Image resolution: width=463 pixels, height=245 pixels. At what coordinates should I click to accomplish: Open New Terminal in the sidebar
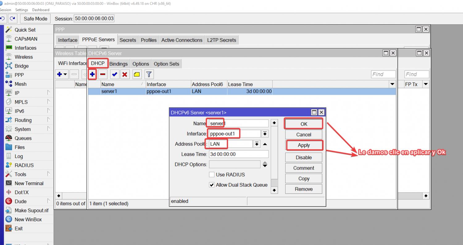click(29, 183)
